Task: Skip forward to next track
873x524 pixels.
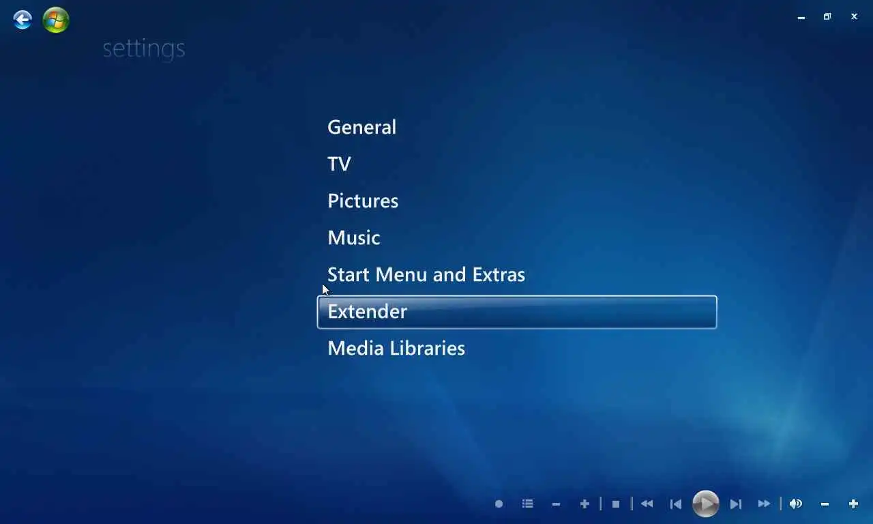Action: pyautogui.click(x=735, y=504)
